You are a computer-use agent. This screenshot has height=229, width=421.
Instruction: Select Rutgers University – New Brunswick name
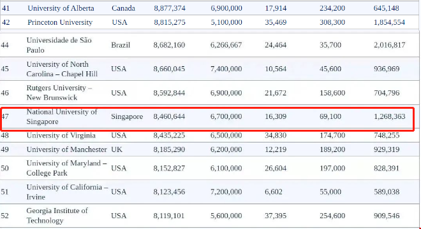tap(59, 93)
